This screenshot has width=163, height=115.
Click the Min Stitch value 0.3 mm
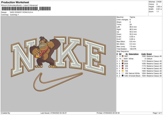[x=133, y=44]
